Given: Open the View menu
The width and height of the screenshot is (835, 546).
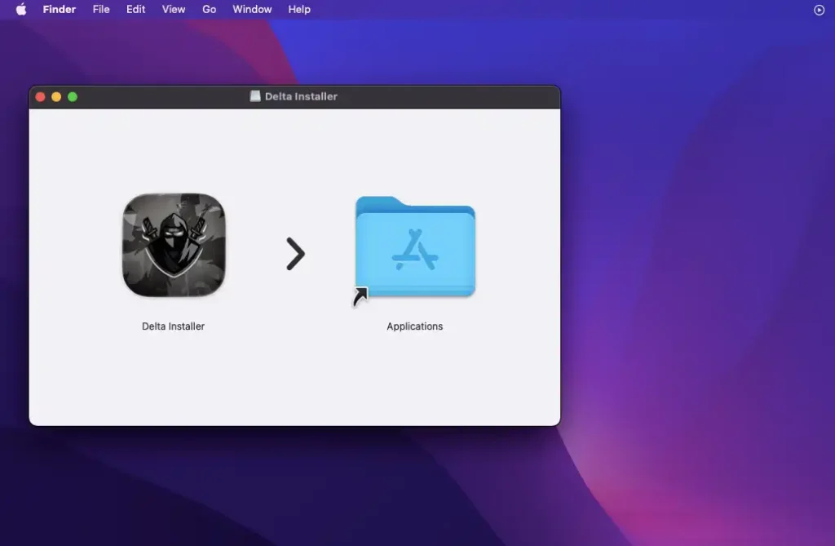Looking at the screenshot, I should point(174,10).
